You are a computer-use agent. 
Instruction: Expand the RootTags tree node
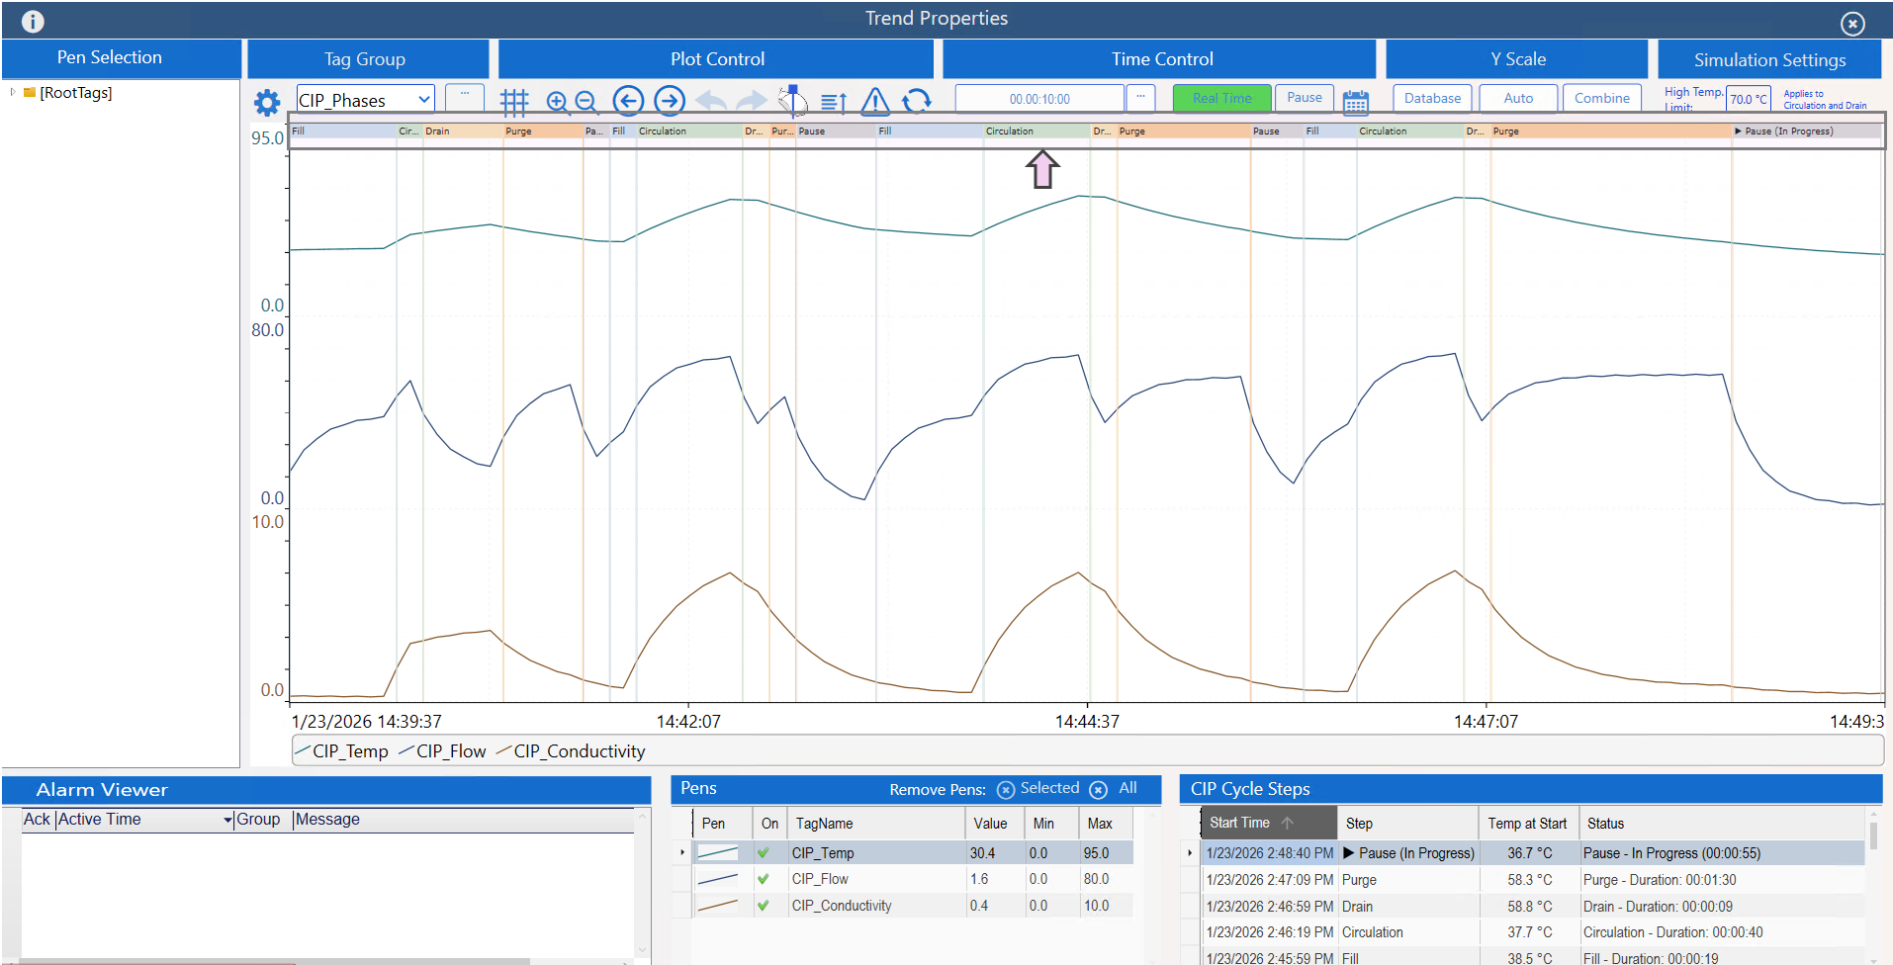tap(12, 93)
